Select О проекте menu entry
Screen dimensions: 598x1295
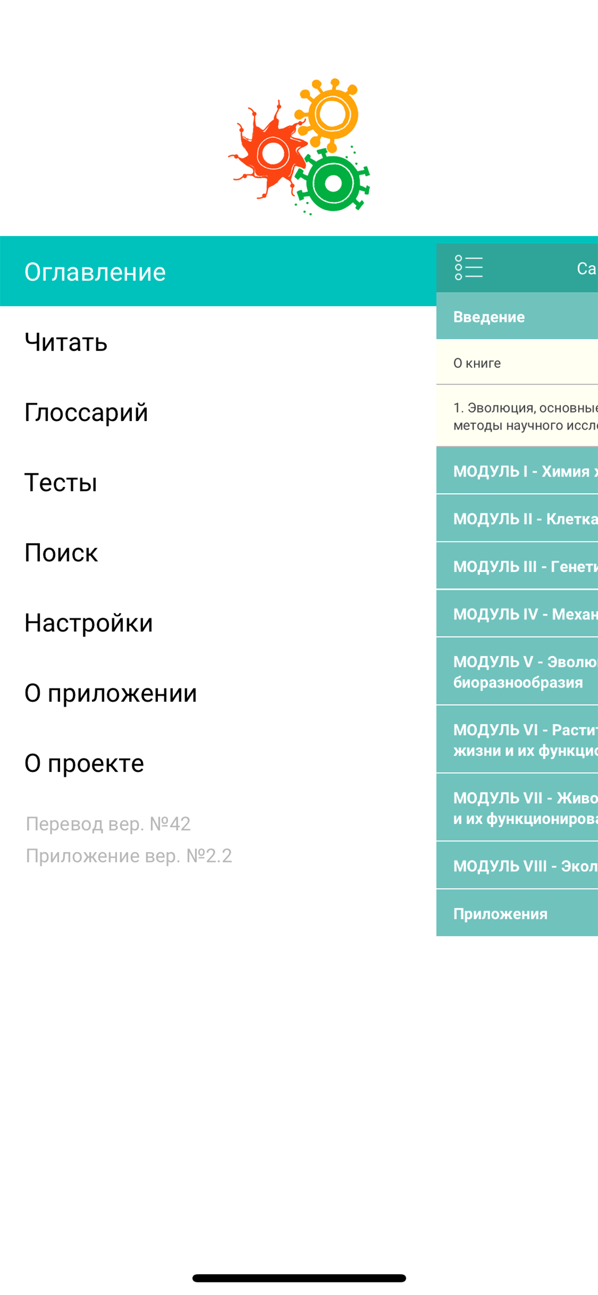point(218,763)
